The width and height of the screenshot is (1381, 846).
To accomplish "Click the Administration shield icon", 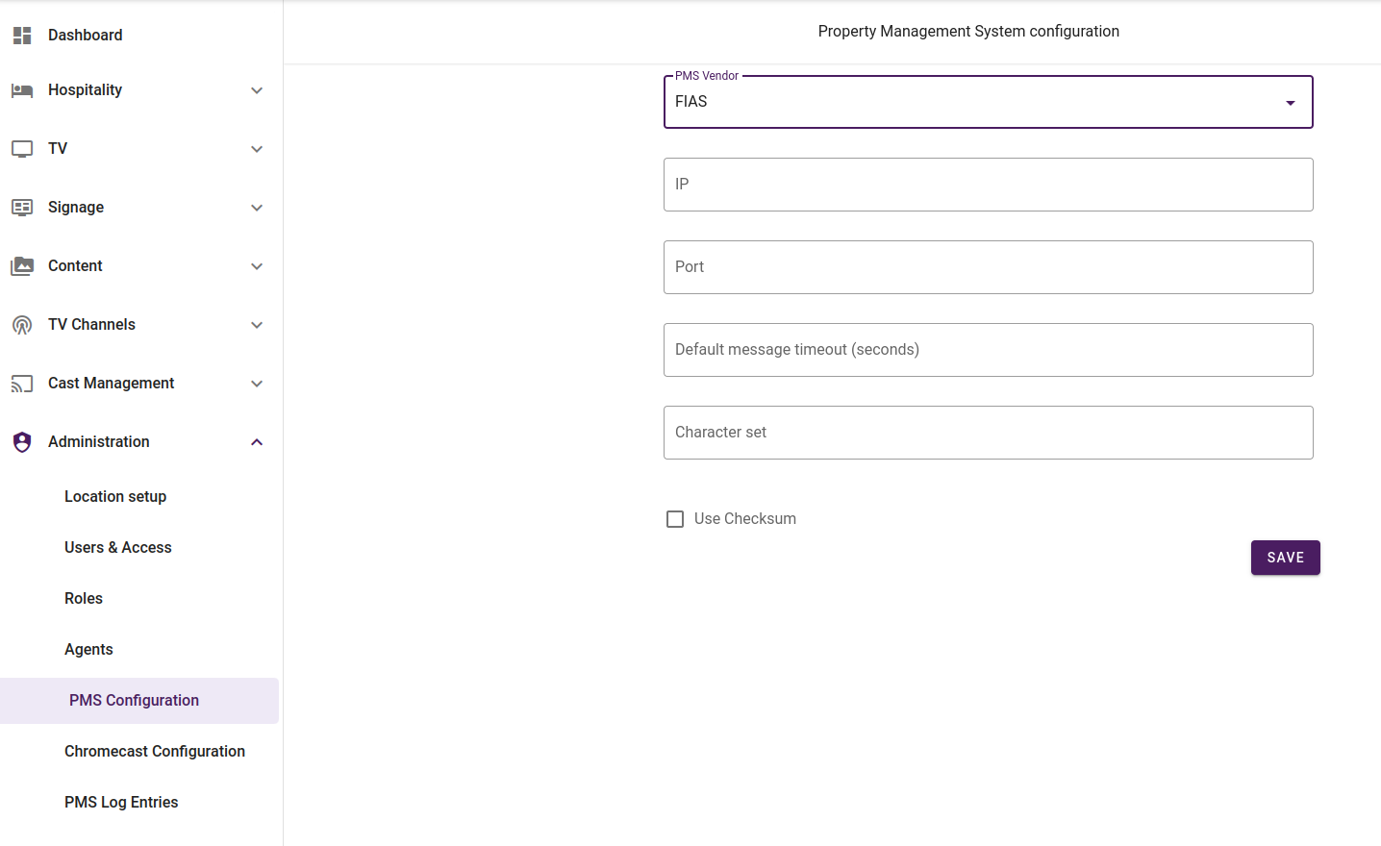I will point(22,442).
